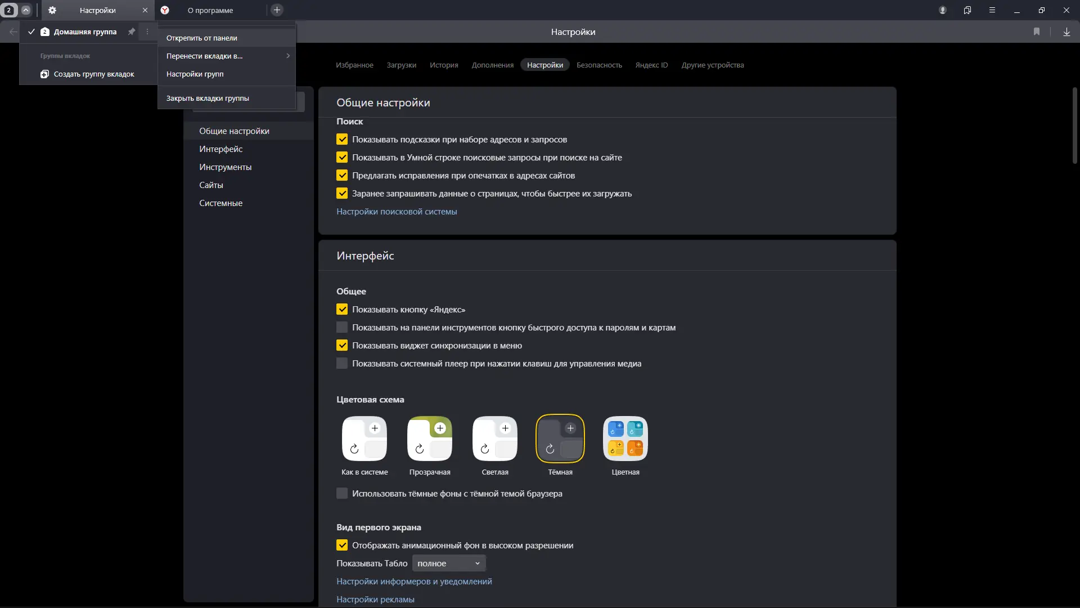This screenshot has width=1080, height=608.
Task: Click the three-dot menu for Домашняя группа
Action: pos(147,32)
